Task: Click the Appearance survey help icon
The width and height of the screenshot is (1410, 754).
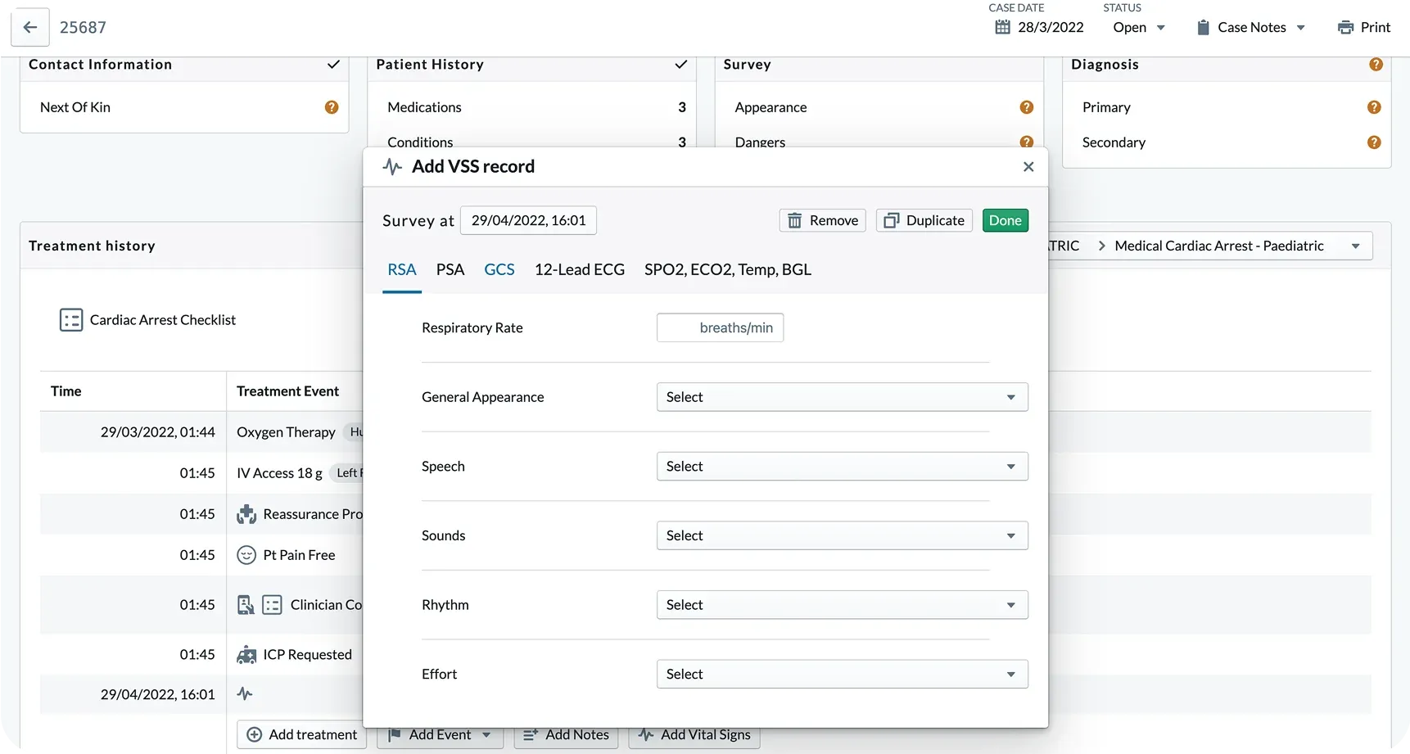Action: pos(1026,107)
